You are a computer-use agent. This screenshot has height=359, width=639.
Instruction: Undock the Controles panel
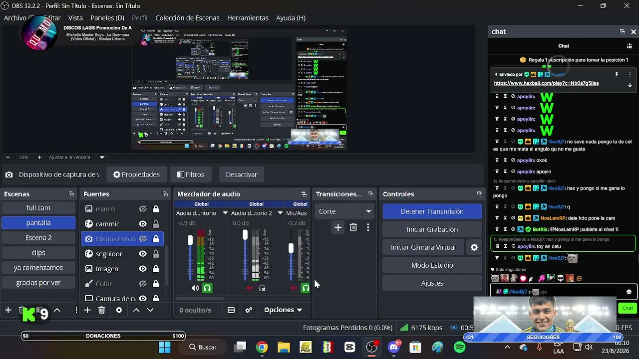pyautogui.click(x=480, y=194)
